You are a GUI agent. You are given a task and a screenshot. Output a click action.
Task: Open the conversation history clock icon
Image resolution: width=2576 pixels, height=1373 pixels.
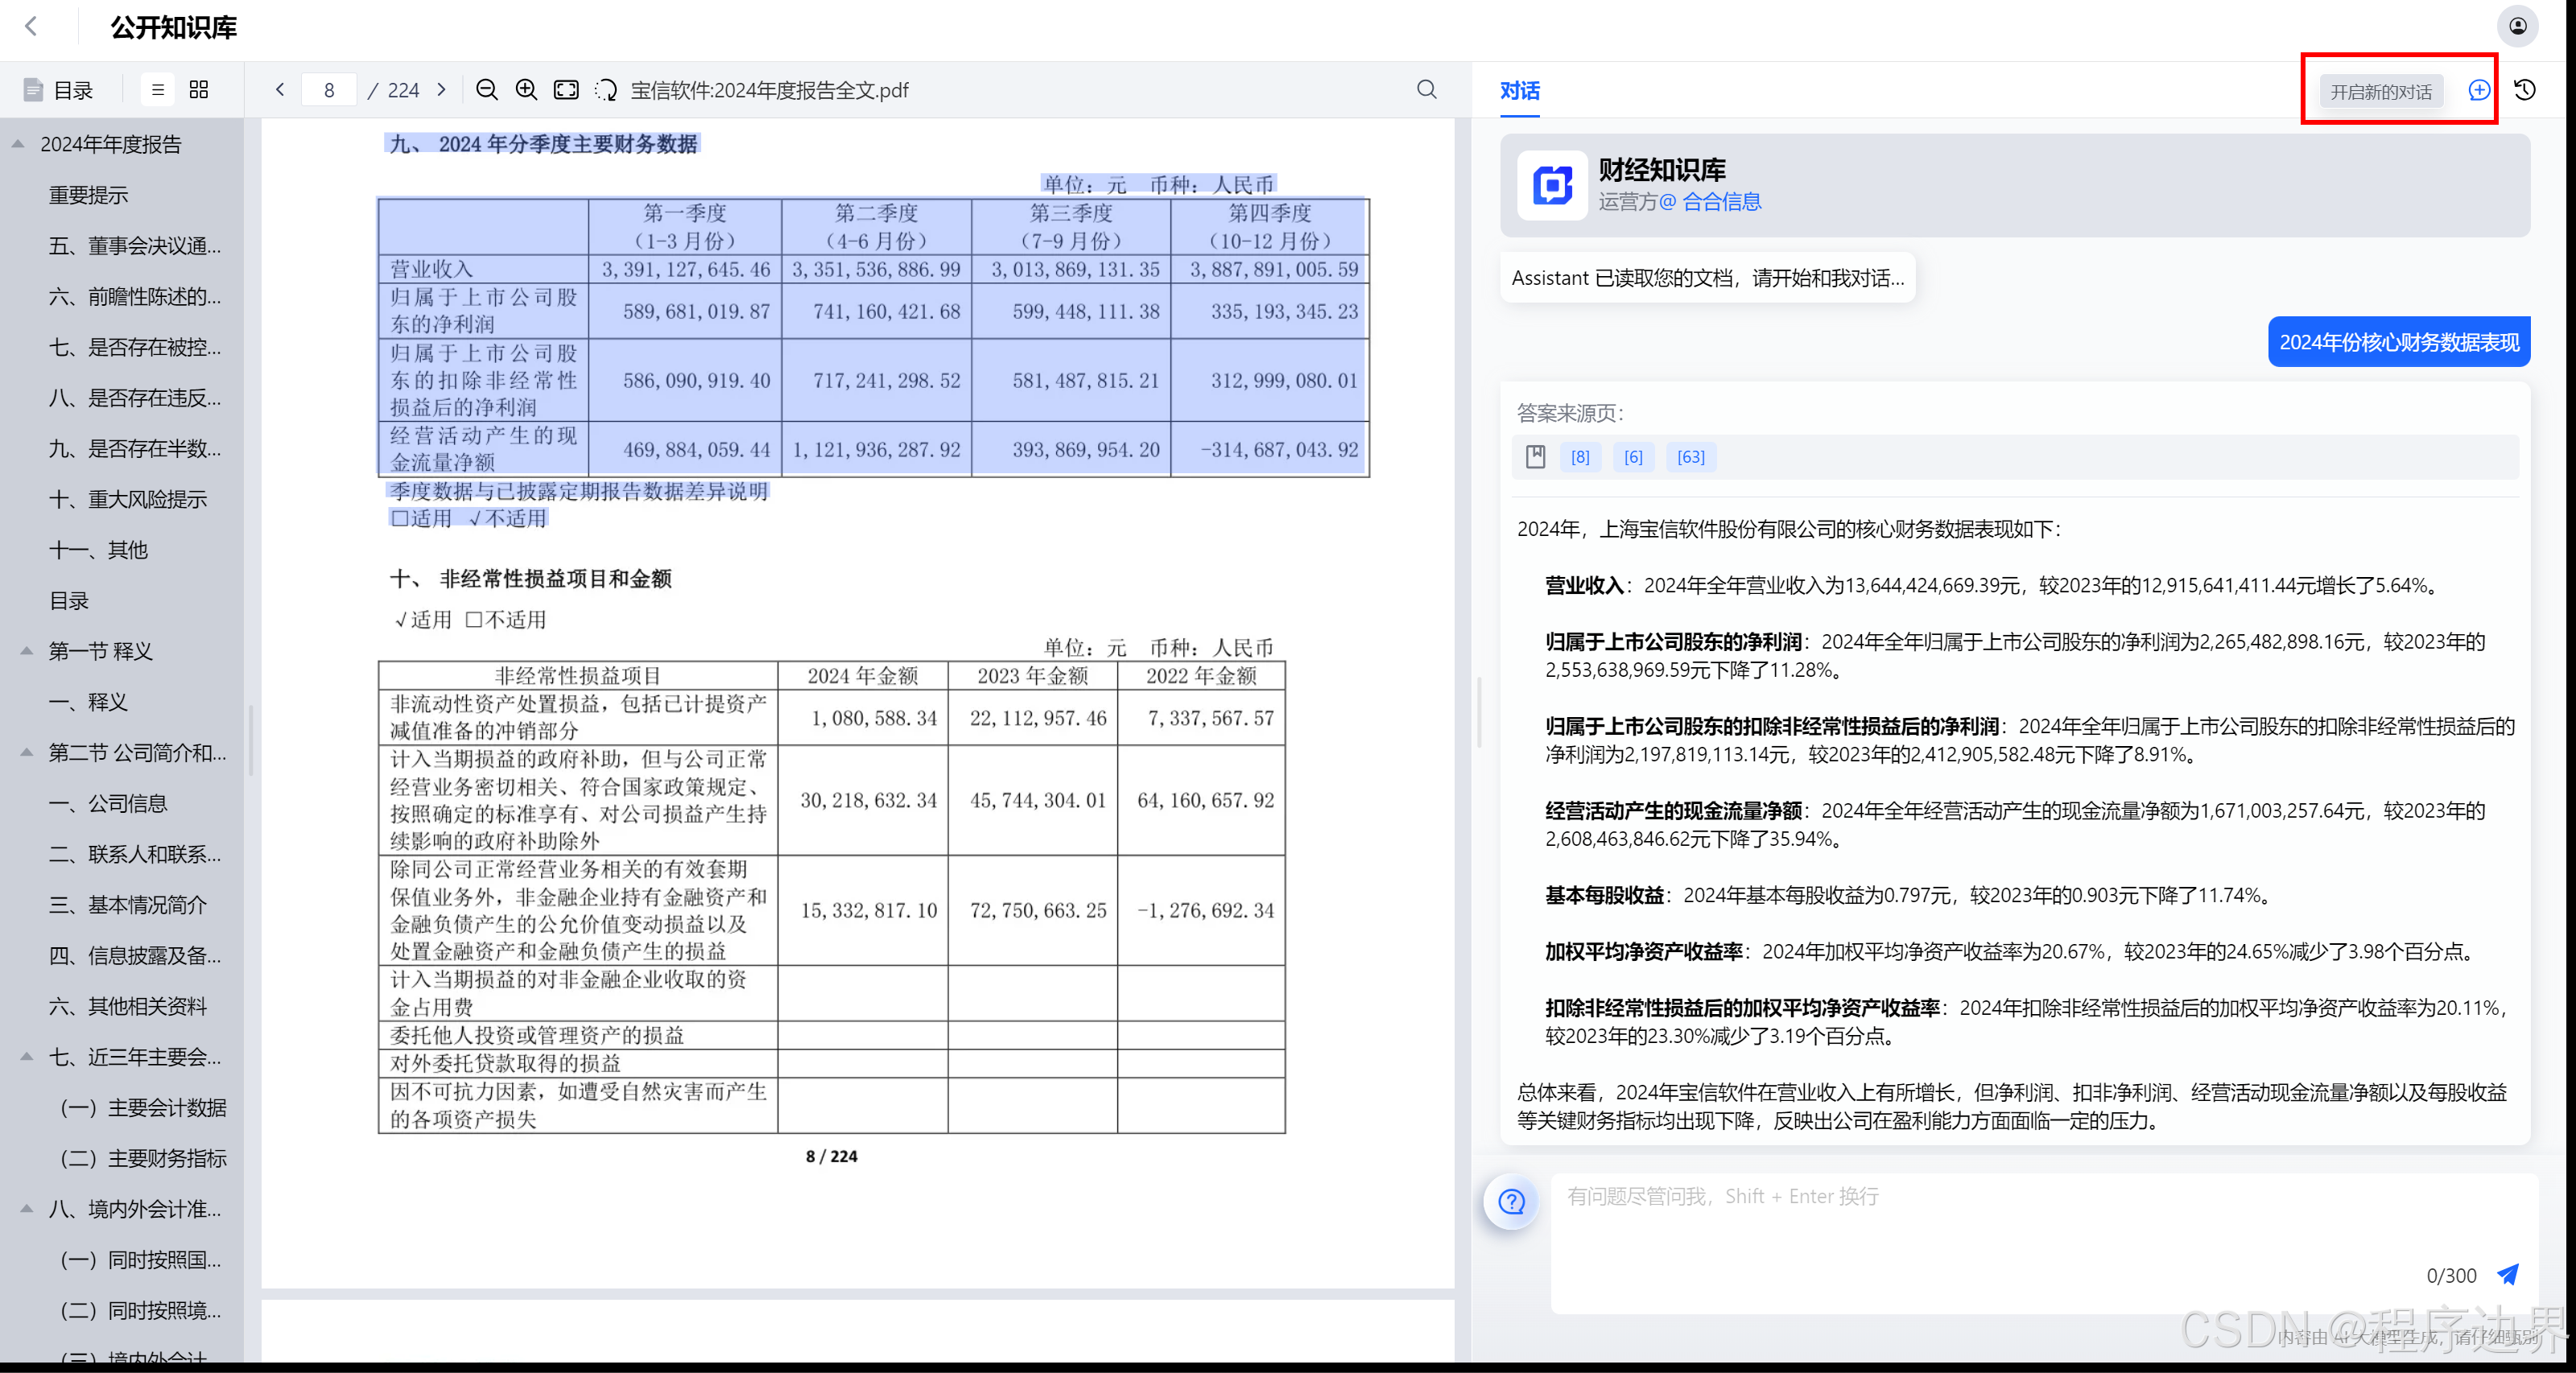click(2525, 90)
